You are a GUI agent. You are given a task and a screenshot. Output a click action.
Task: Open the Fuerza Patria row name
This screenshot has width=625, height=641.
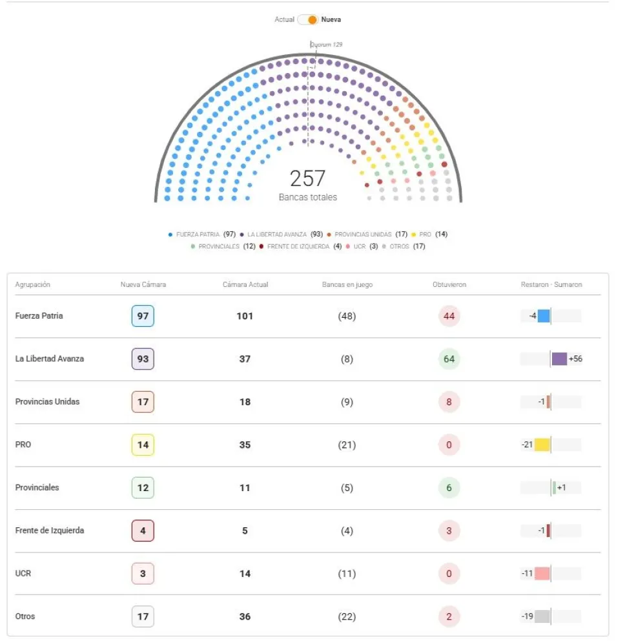pos(39,316)
